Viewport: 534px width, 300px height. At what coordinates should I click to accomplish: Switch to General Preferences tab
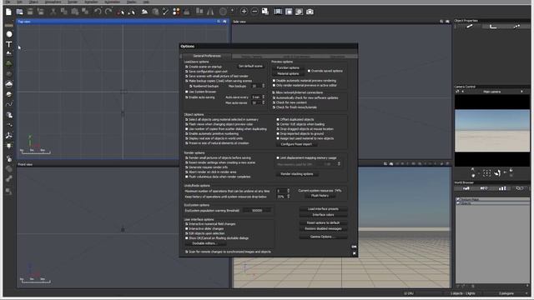(x=207, y=56)
